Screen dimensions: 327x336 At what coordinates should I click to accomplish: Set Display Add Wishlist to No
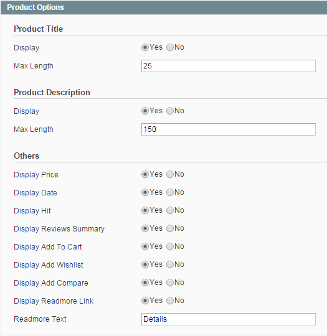169,264
